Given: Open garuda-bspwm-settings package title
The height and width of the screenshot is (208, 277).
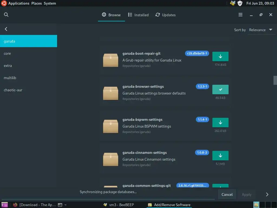Looking at the screenshot, I should pos(142,119).
